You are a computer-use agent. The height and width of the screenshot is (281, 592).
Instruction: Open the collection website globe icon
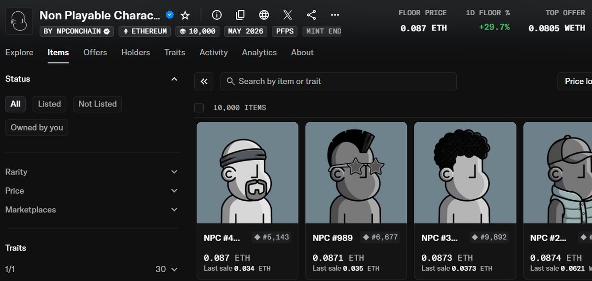point(264,15)
